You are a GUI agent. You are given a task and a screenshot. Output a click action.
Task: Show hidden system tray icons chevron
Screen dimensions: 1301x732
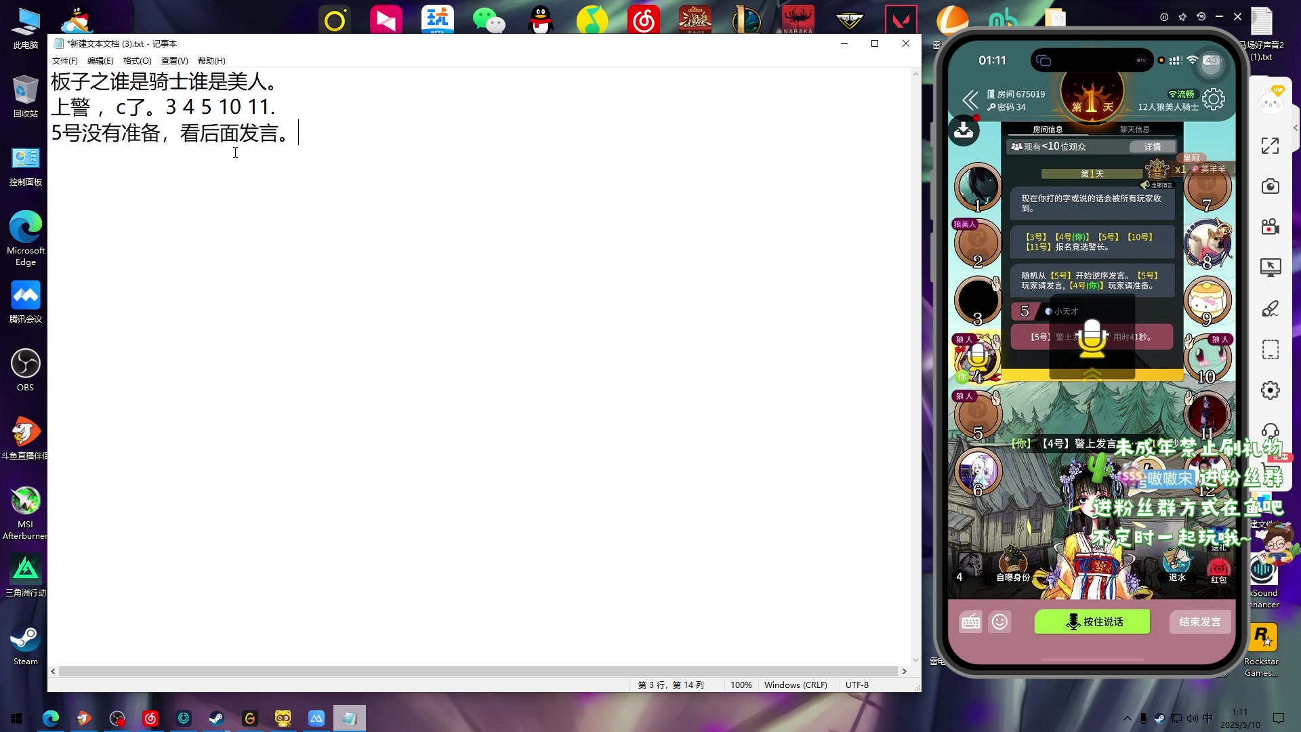click(1127, 718)
